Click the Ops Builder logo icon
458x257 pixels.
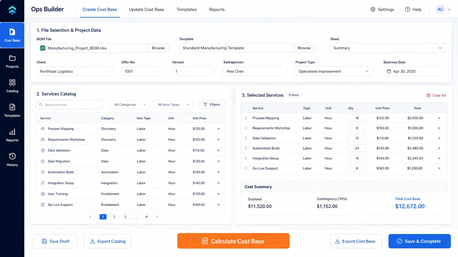coord(12,10)
